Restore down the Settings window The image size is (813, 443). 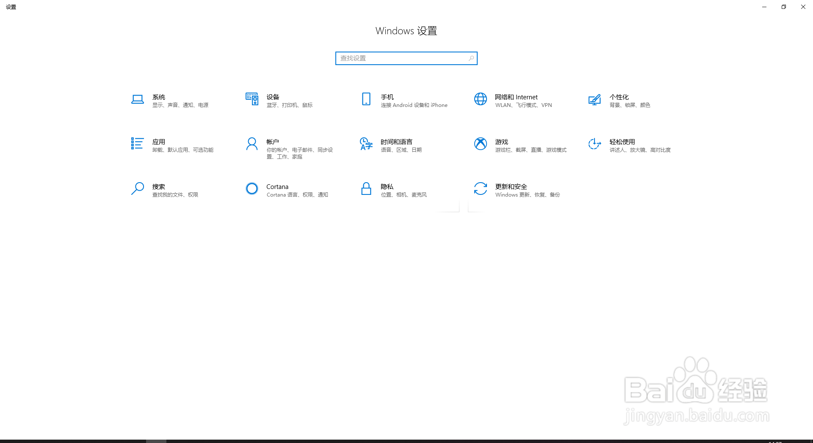tap(783, 7)
